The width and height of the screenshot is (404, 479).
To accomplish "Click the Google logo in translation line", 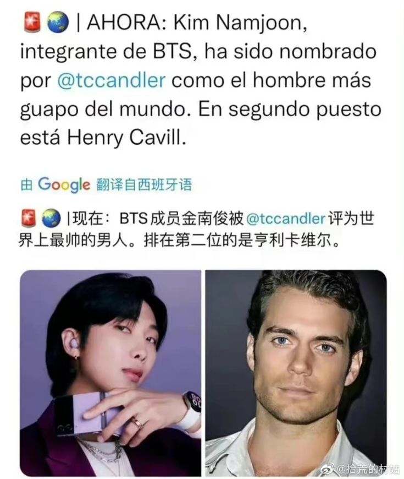I will click(64, 185).
